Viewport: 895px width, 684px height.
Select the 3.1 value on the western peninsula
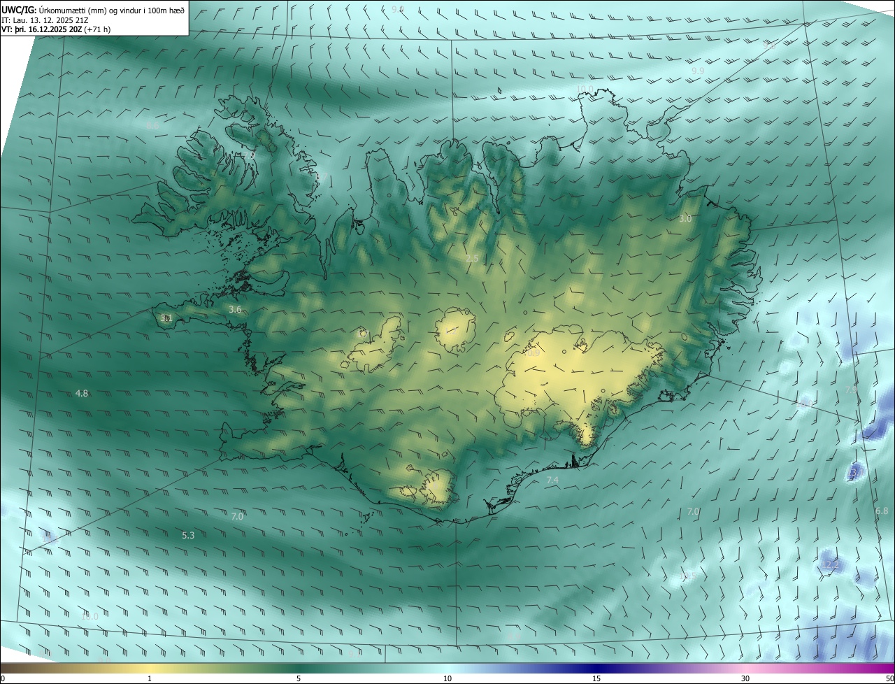coord(166,318)
